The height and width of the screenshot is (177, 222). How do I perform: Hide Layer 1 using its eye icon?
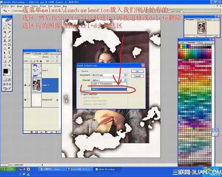pyautogui.click(x=25, y=85)
